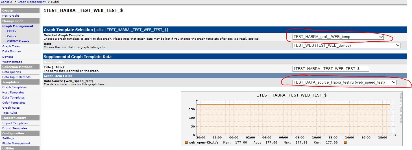Go to Graph Management link
Screen dimensions: 412x150
18,26
